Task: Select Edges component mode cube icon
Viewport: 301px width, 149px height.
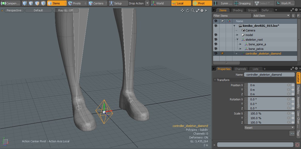Action: pyautogui.click(x=31, y=3)
